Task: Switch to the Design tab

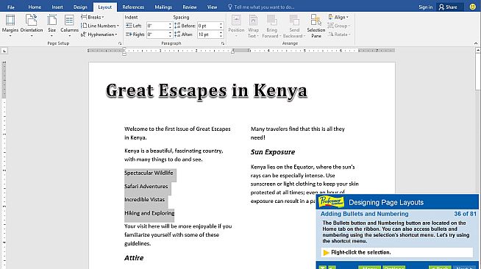Action: point(80,7)
